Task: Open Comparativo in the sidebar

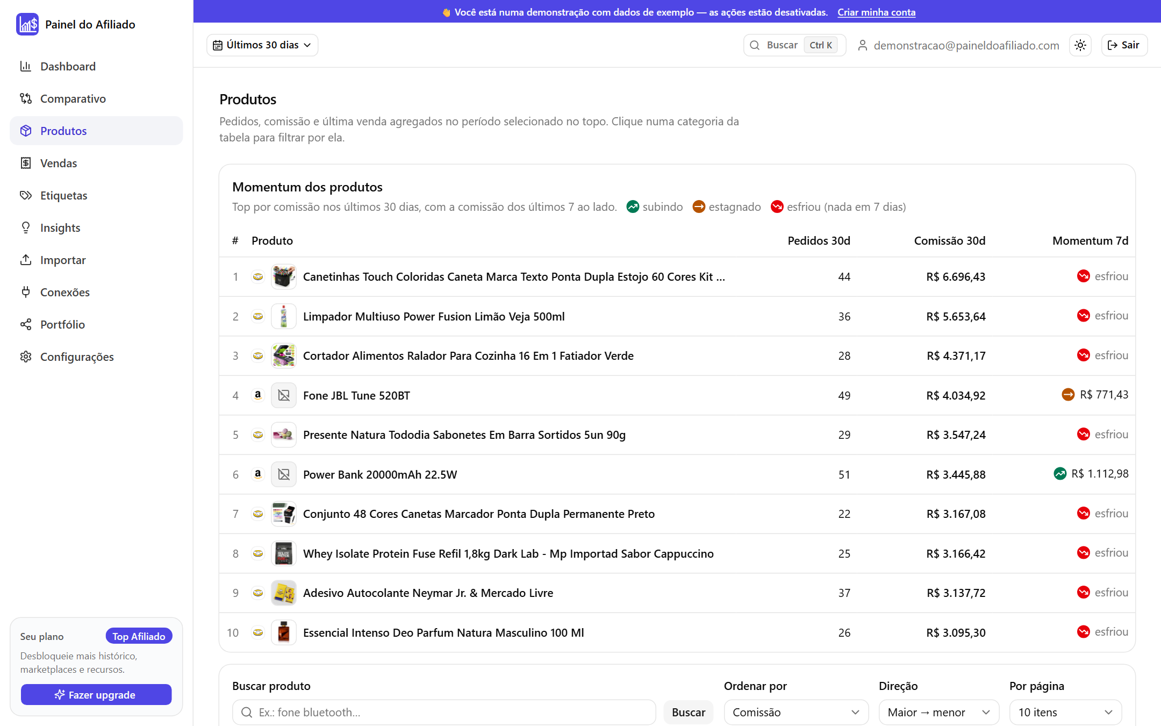Action: click(x=96, y=98)
